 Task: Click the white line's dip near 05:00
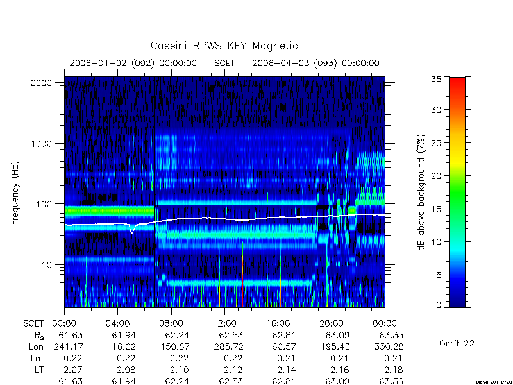click(131, 232)
